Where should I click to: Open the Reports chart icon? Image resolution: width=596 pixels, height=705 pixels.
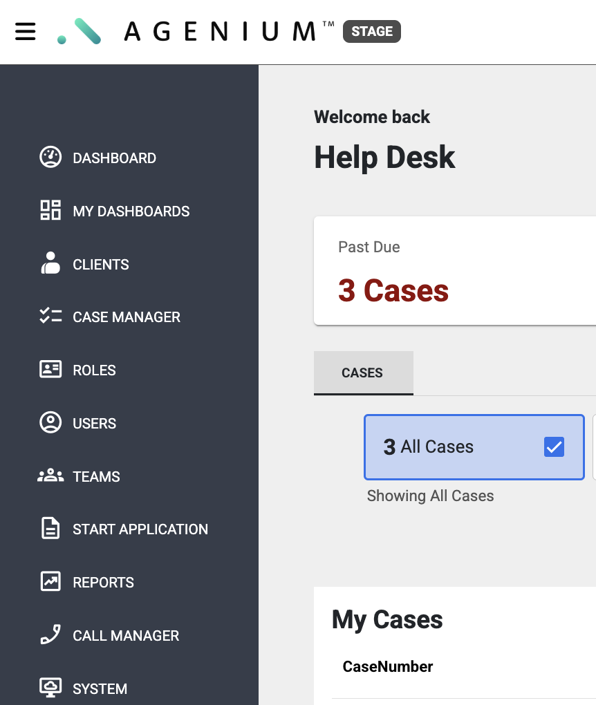(50, 582)
